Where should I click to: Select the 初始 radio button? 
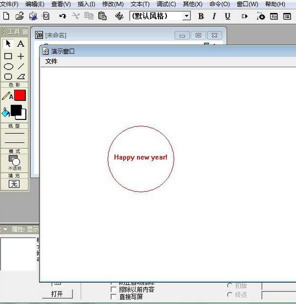pos(229,285)
